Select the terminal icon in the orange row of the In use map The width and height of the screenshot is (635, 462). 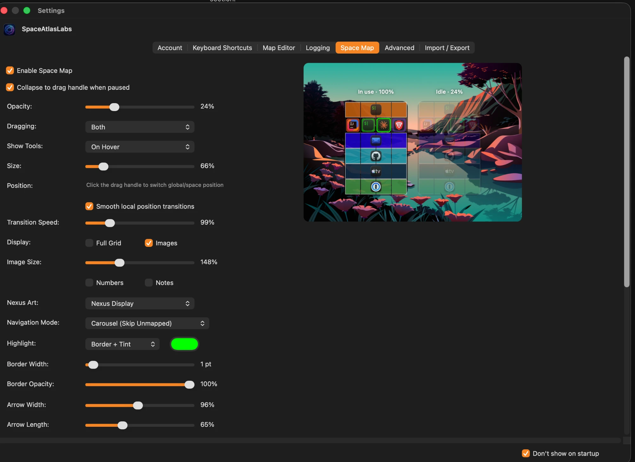376,109
